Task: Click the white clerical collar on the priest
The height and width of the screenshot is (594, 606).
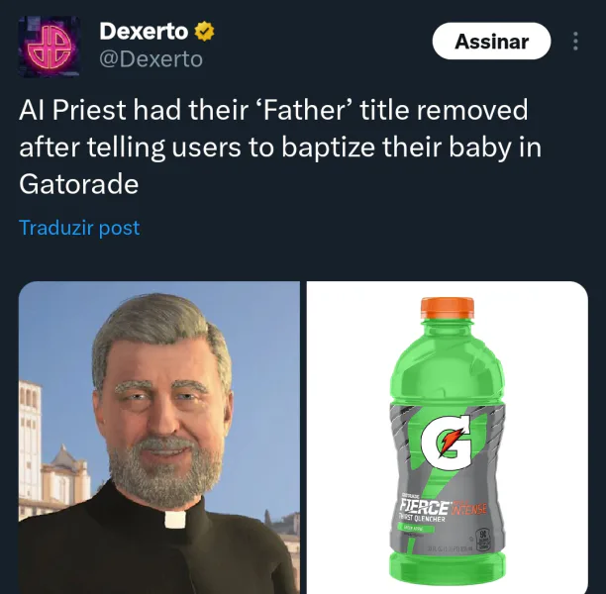Action: click(175, 520)
